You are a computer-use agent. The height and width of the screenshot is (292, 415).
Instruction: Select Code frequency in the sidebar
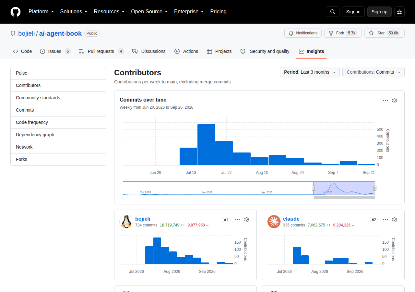(x=58, y=122)
